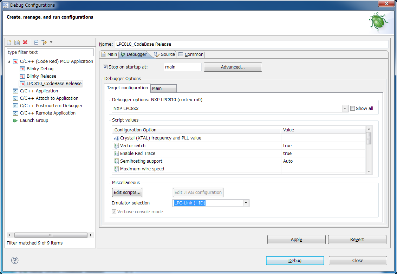This screenshot has width=397, height=274.
Task: Click the Advanced... button
Action: click(x=233, y=67)
